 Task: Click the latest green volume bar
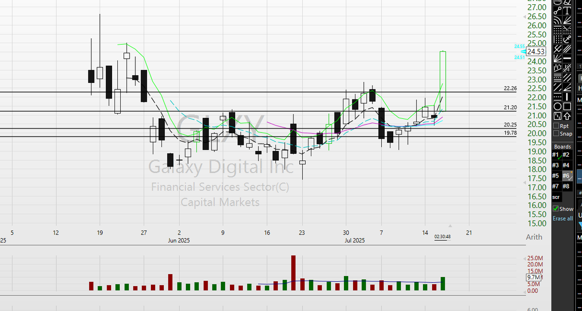[x=443, y=284]
